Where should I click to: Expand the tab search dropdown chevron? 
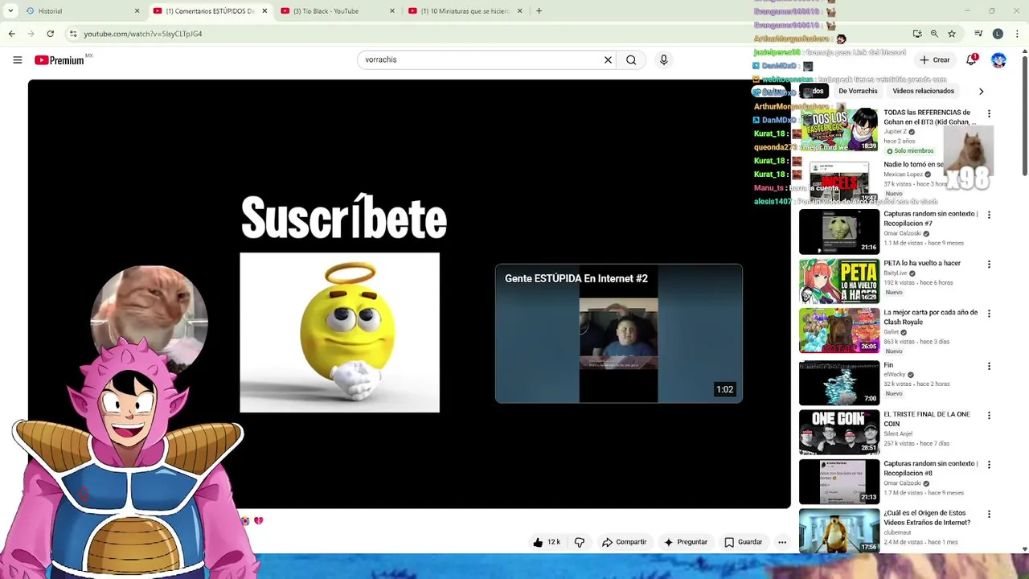point(10,10)
